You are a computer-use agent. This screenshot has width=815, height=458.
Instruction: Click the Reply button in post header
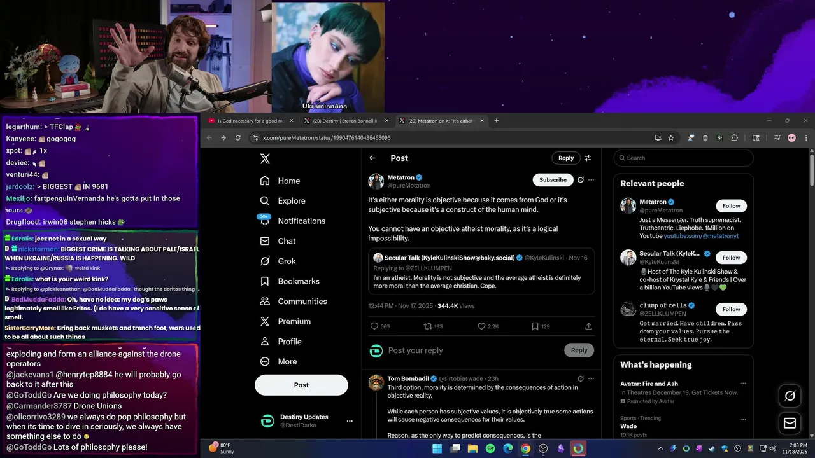[x=566, y=158]
